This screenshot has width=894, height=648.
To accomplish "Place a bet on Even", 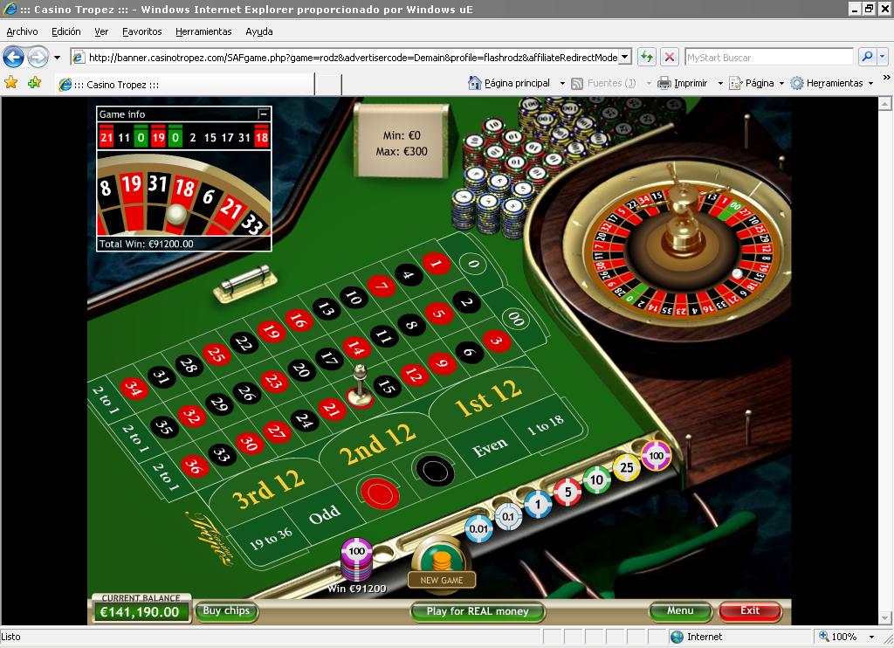I will [x=489, y=448].
